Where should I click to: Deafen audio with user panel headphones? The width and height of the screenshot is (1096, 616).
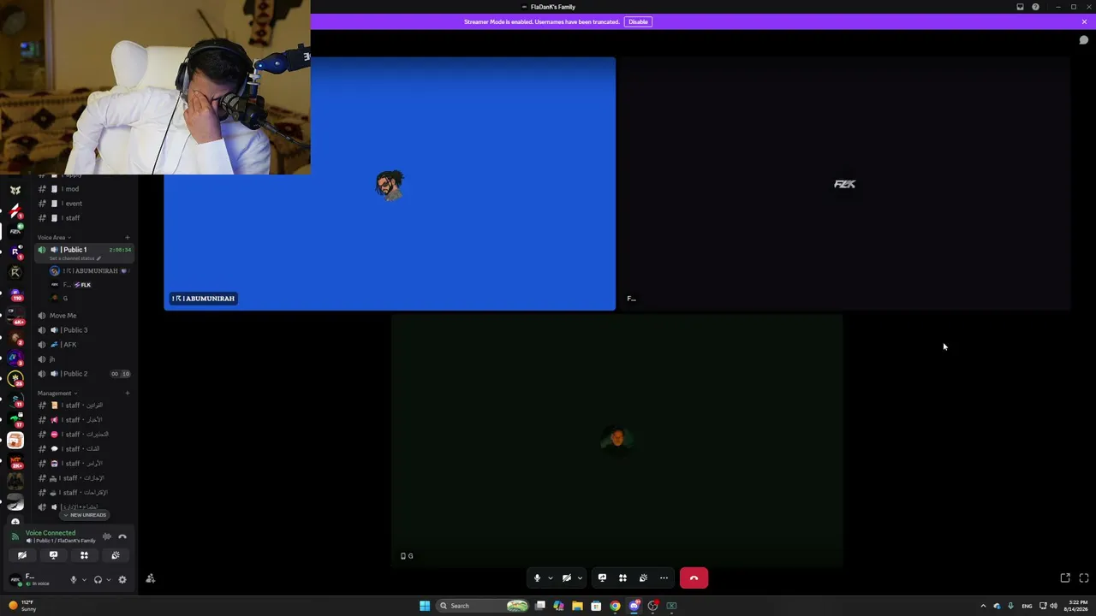tap(98, 580)
